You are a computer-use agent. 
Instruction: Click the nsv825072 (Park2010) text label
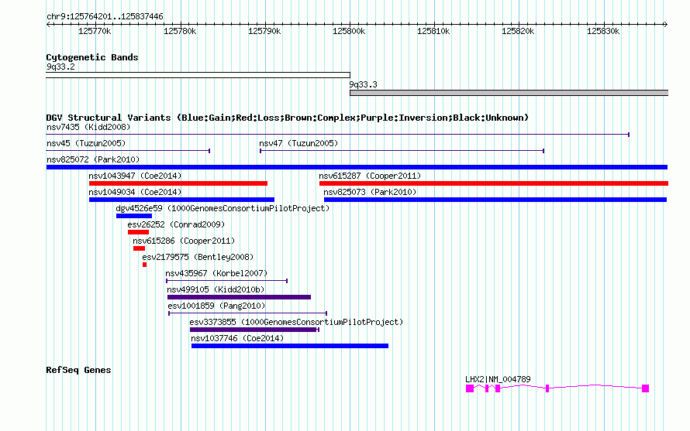tap(93, 159)
